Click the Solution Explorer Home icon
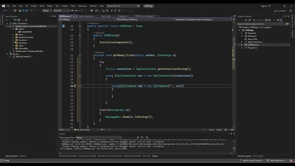This screenshot has height=166, width=295. tap(246, 20)
